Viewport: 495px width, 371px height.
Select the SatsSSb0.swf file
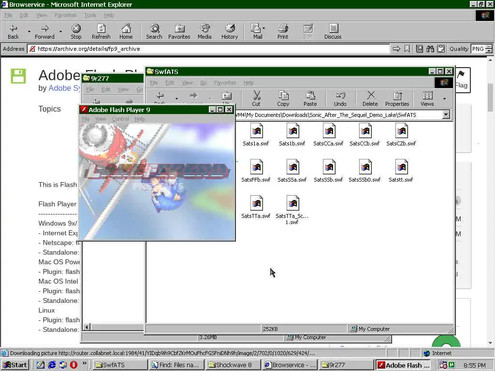click(364, 171)
